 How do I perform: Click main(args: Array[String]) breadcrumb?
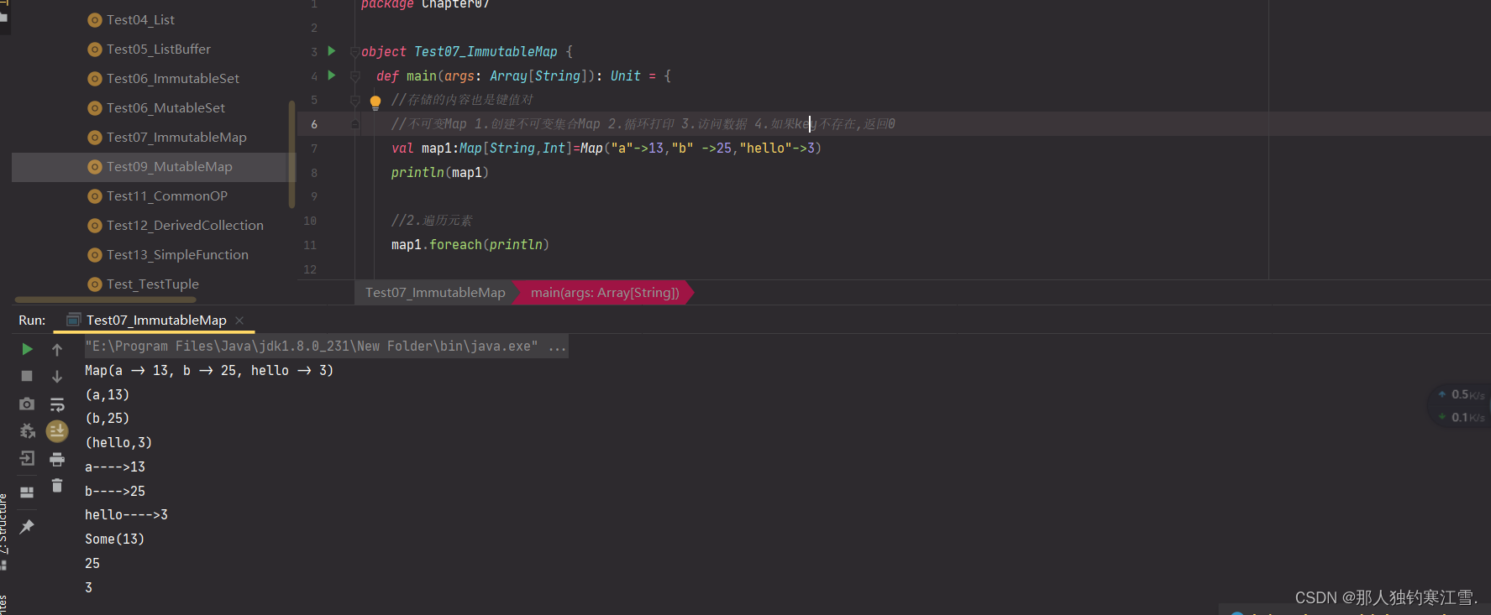tap(605, 292)
